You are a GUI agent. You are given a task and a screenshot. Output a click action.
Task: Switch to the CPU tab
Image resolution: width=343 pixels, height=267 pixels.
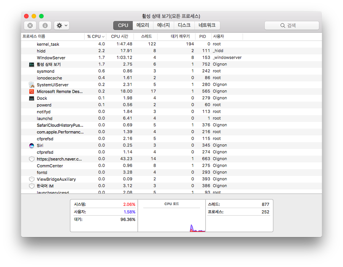pos(123,25)
